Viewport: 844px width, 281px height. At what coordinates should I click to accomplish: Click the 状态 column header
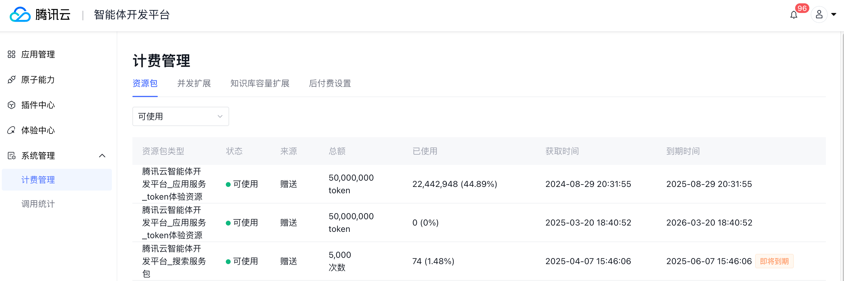(x=234, y=151)
